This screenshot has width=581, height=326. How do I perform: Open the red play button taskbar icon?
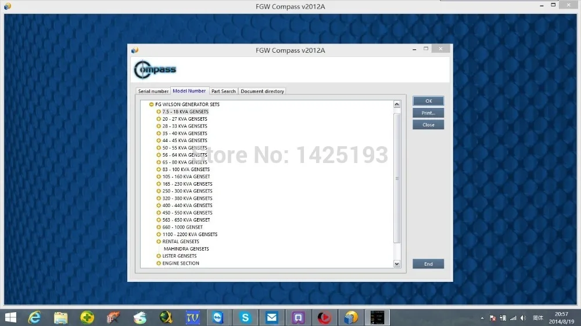(x=324, y=317)
